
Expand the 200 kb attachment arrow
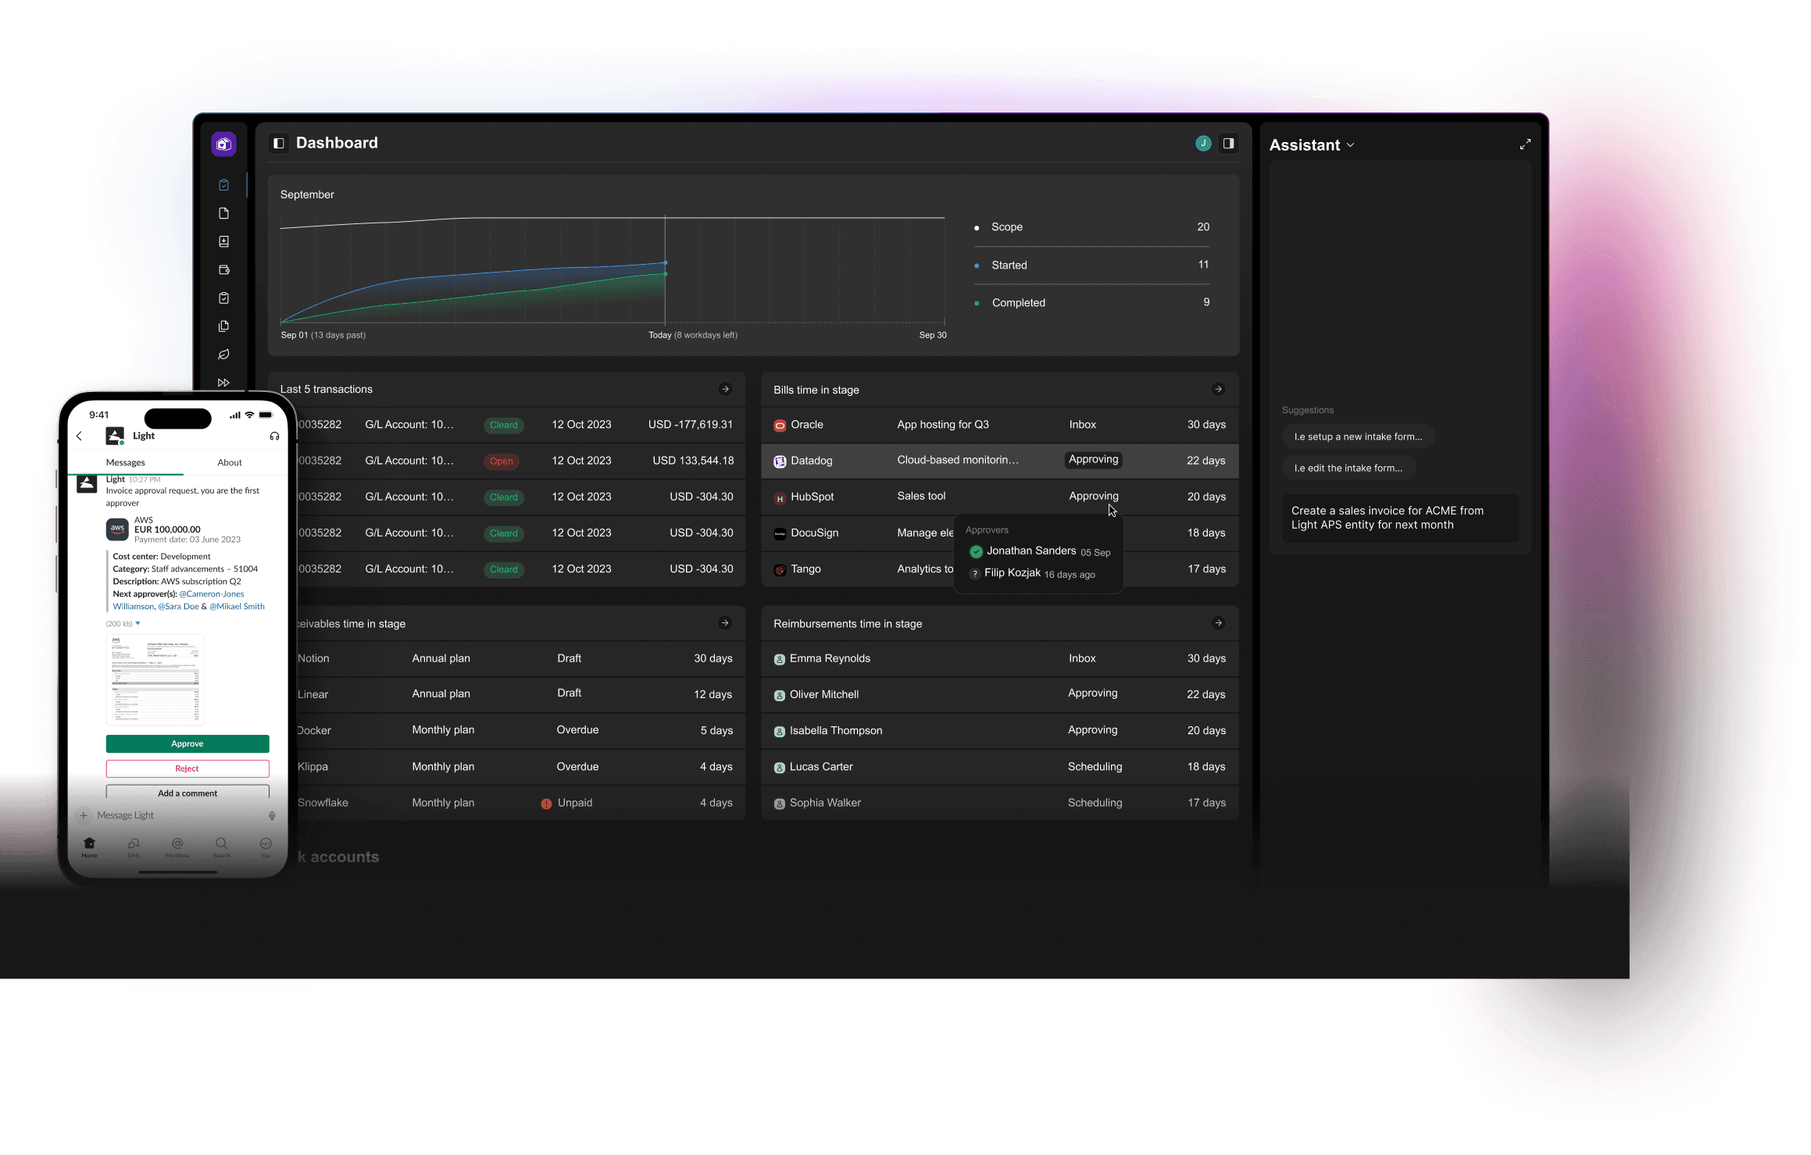click(138, 623)
